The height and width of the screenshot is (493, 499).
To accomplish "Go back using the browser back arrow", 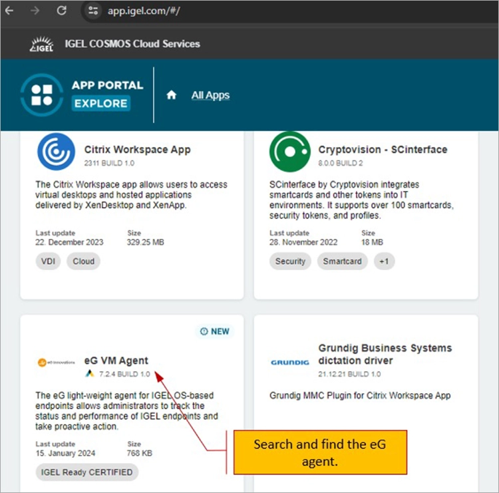I will point(9,11).
